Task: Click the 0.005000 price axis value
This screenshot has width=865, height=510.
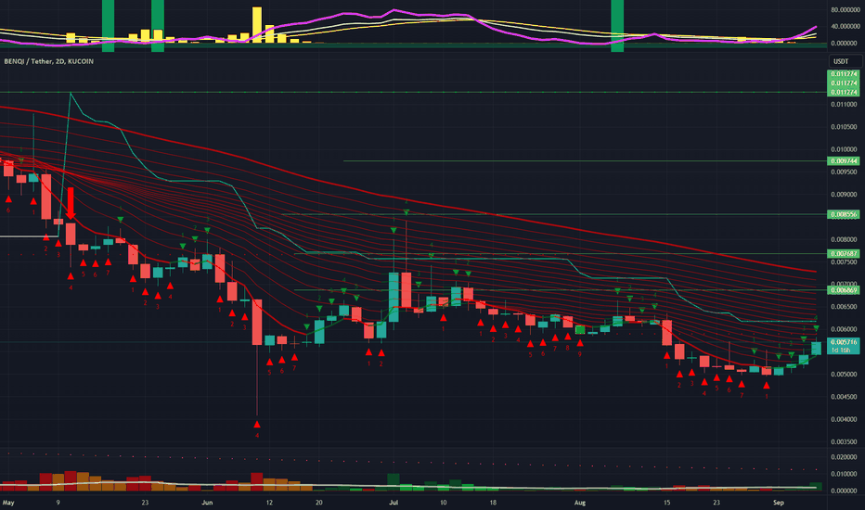Action: (844, 375)
